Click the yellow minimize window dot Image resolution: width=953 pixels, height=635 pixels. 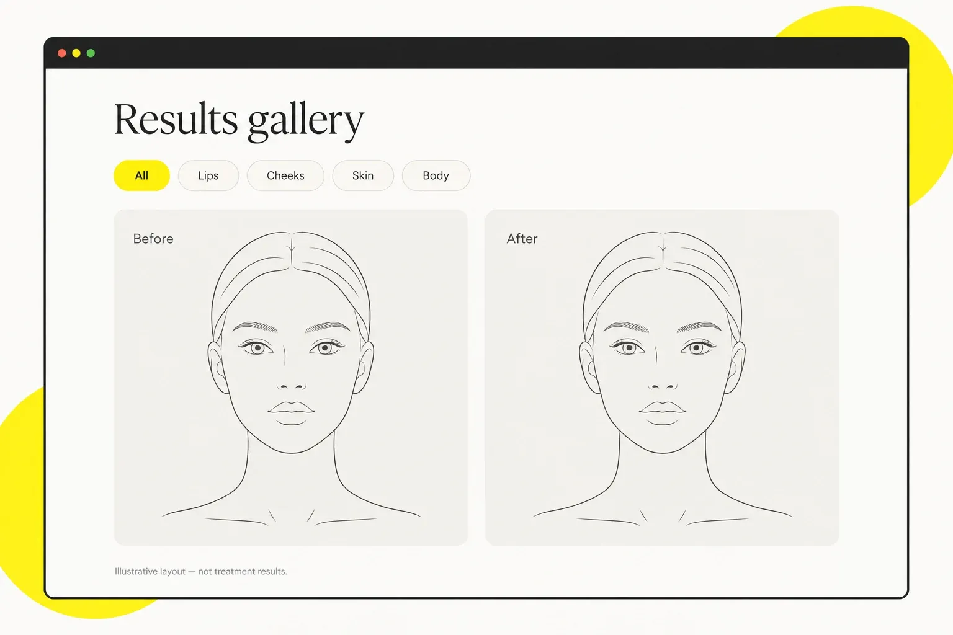(76, 53)
